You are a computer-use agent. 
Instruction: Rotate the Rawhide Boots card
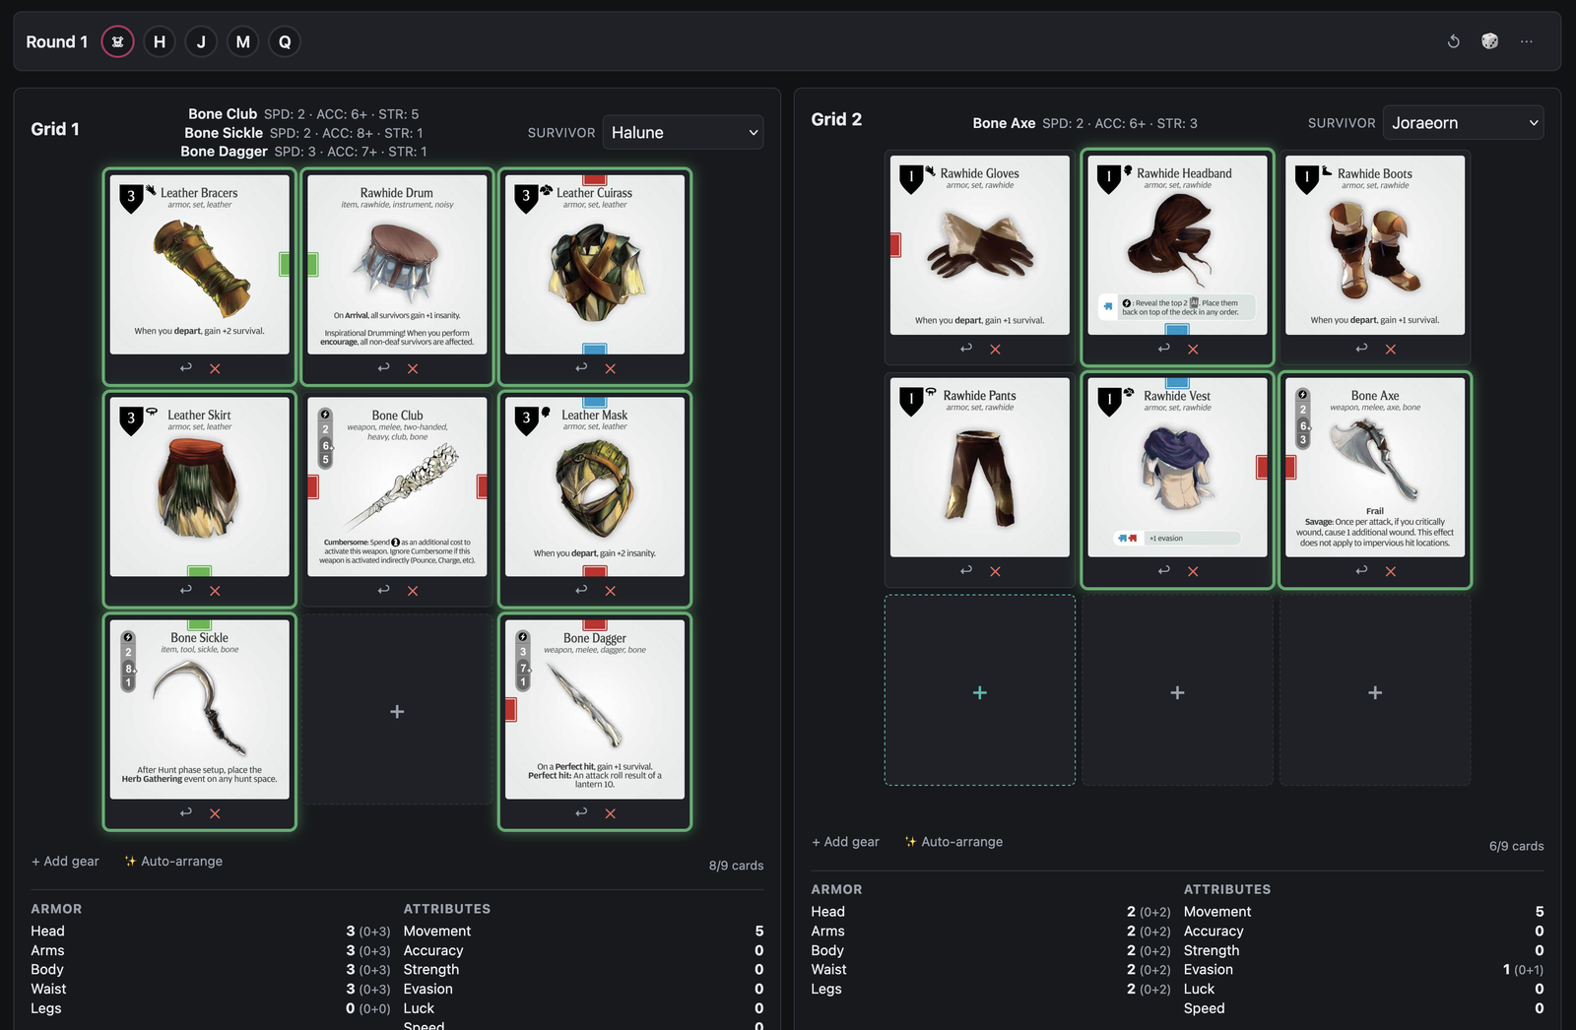click(1361, 348)
